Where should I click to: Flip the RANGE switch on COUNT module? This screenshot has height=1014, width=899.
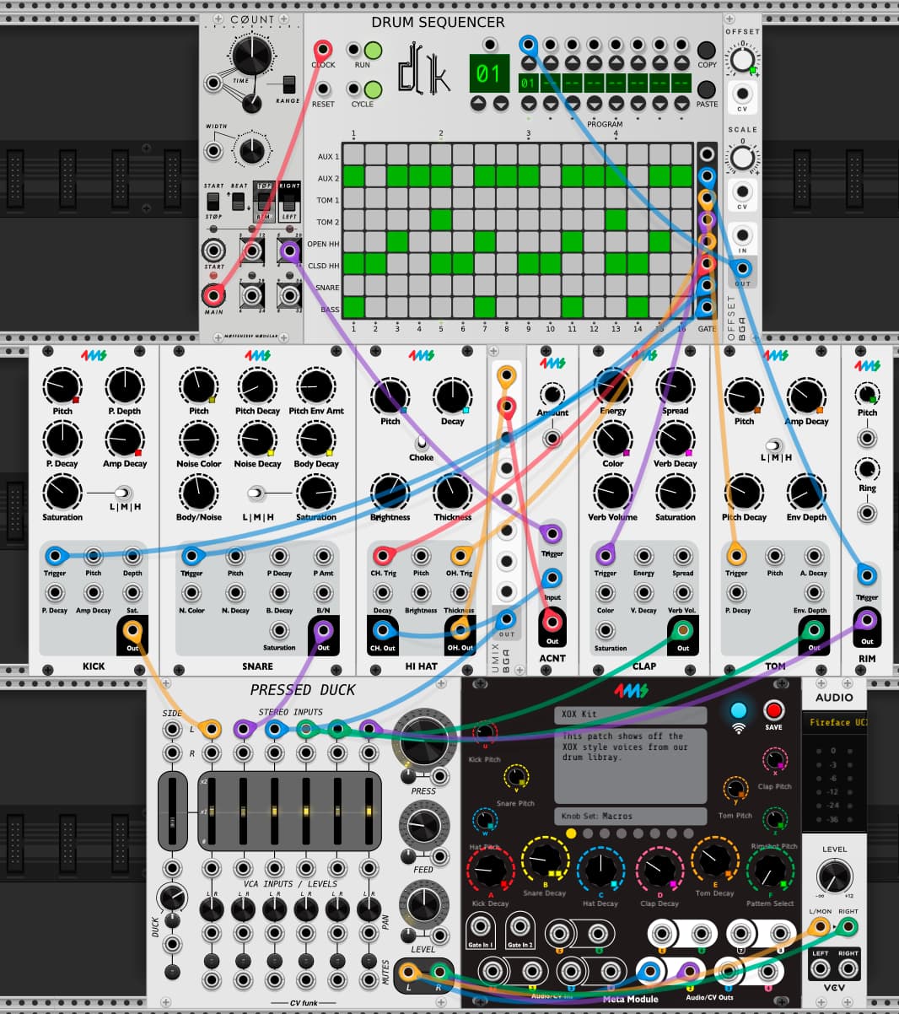(x=289, y=84)
